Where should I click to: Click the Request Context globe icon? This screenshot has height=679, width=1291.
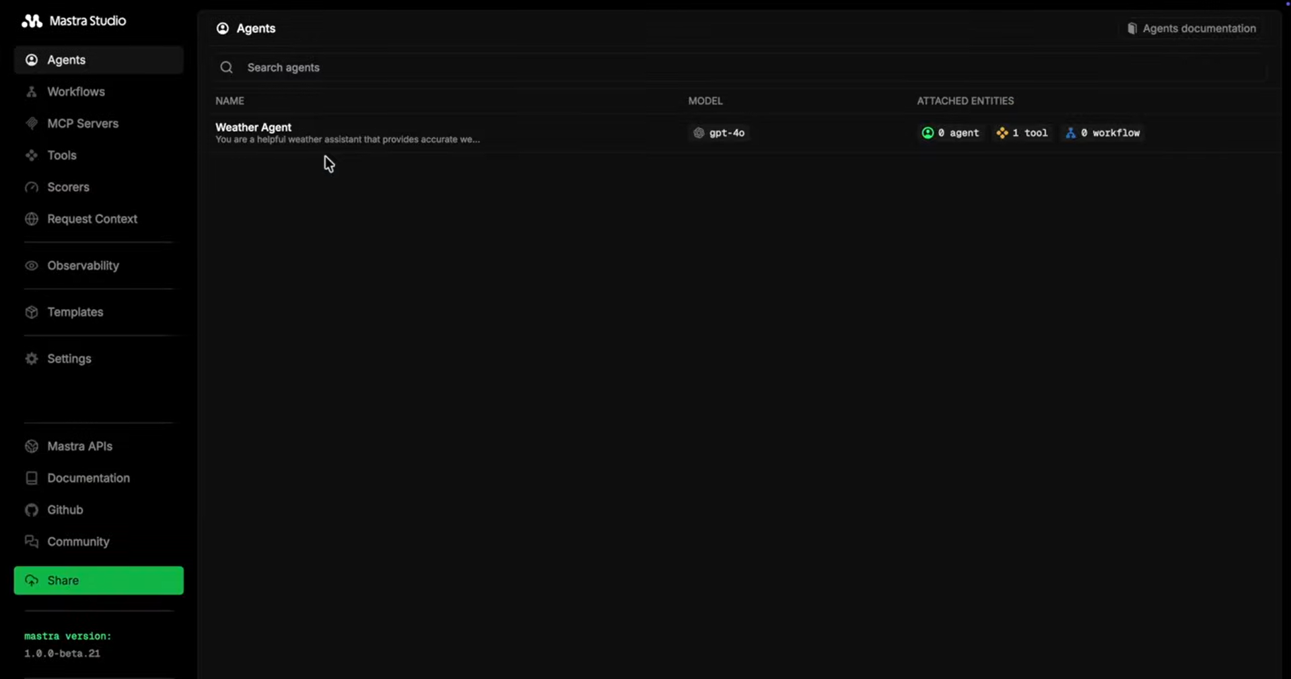coord(32,219)
